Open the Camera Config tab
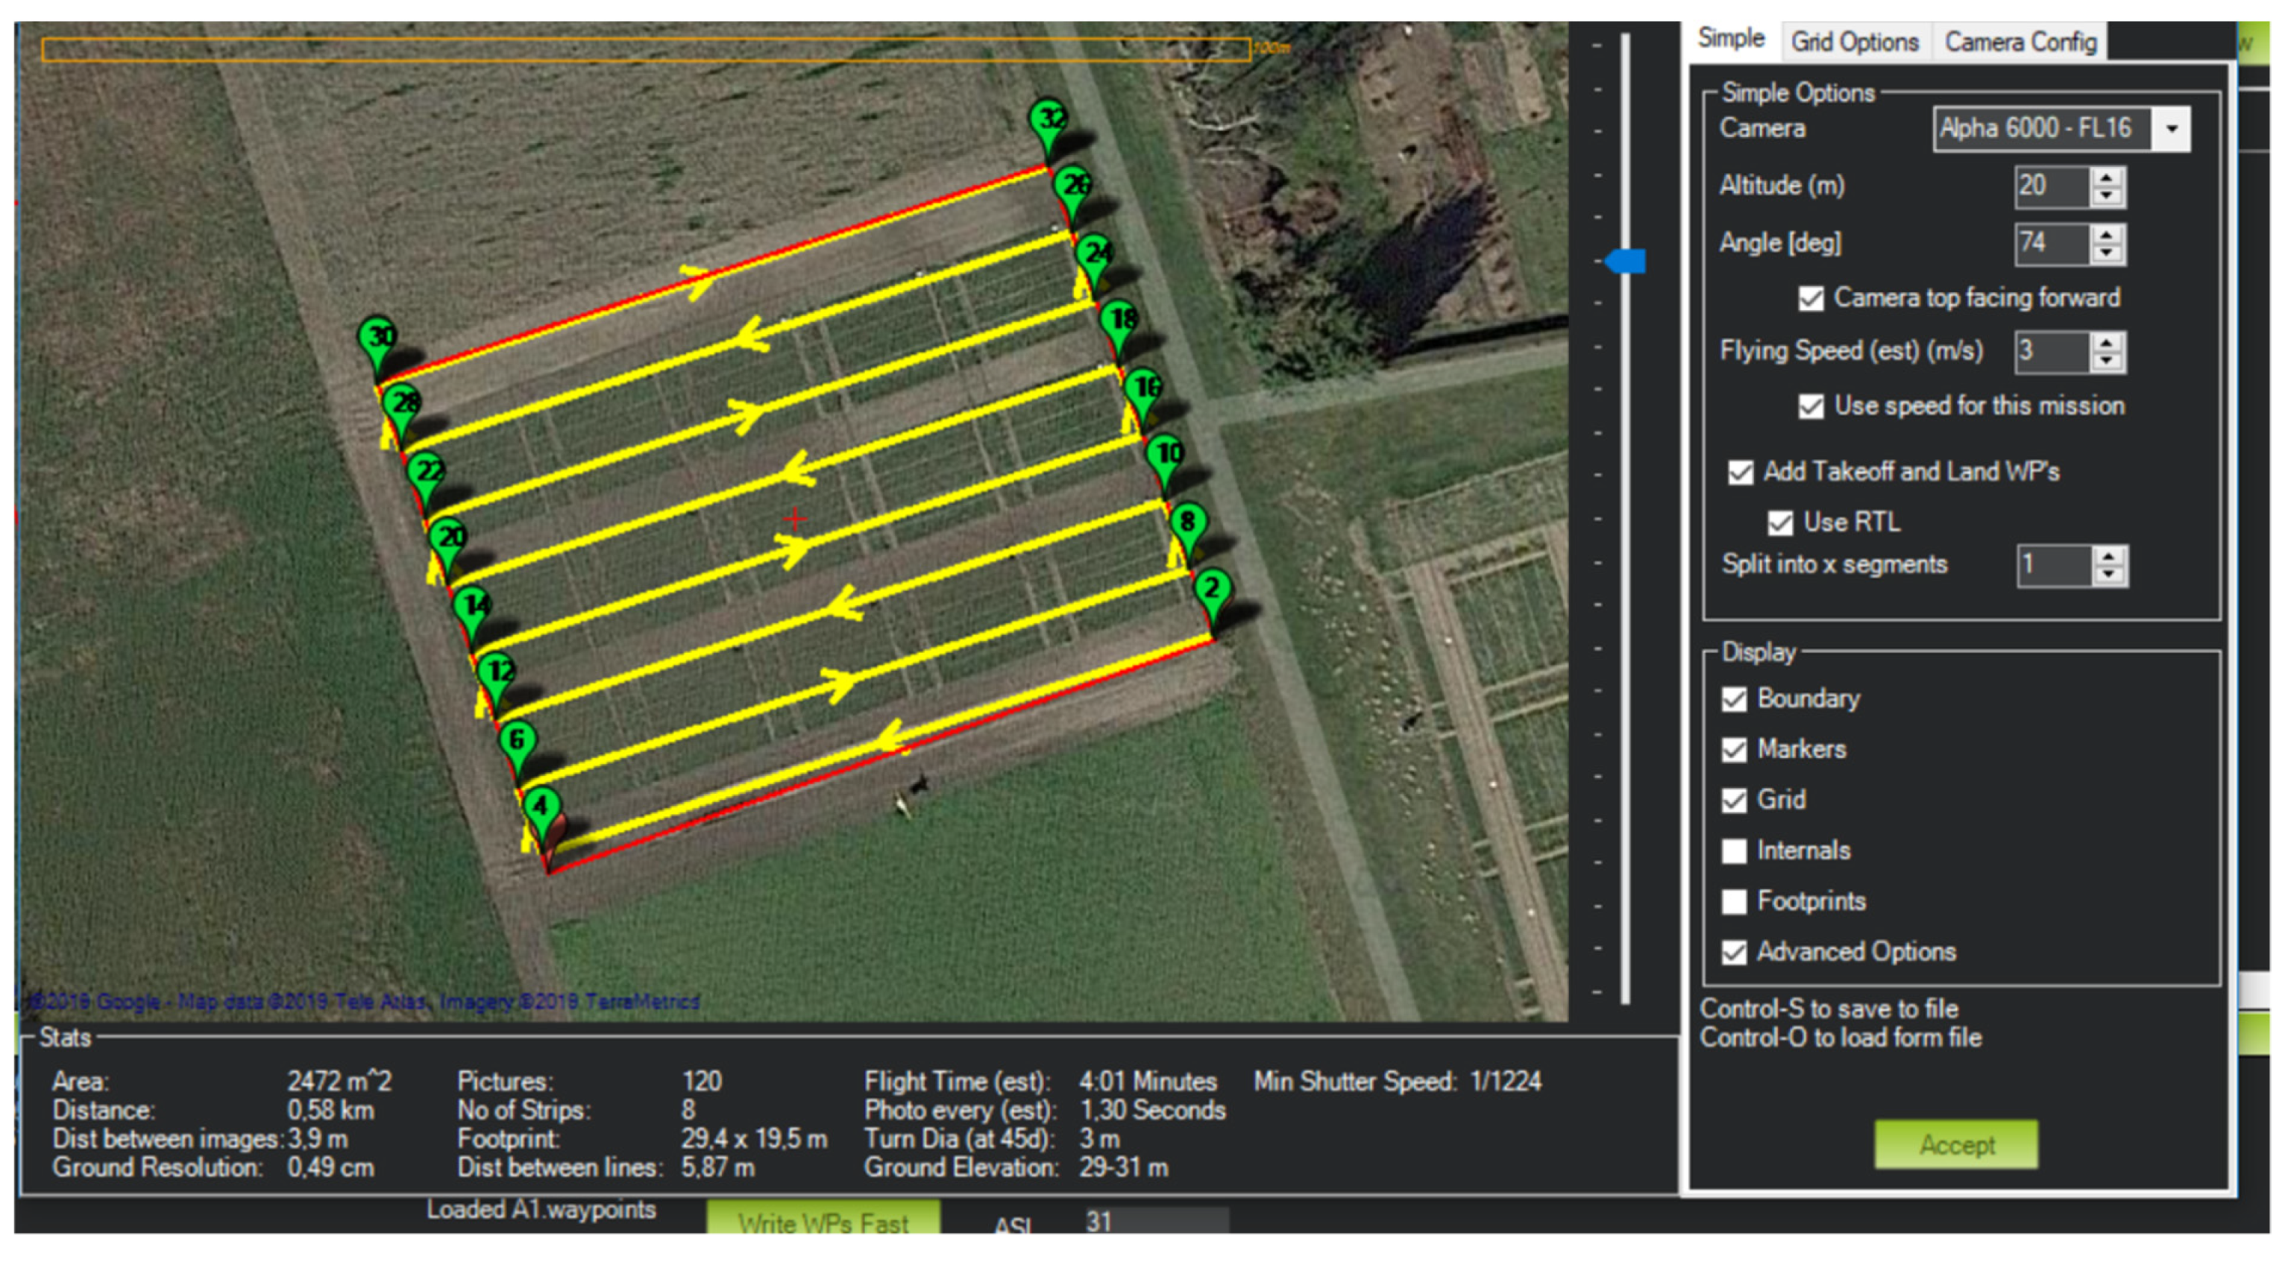 [x=2020, y=42]
